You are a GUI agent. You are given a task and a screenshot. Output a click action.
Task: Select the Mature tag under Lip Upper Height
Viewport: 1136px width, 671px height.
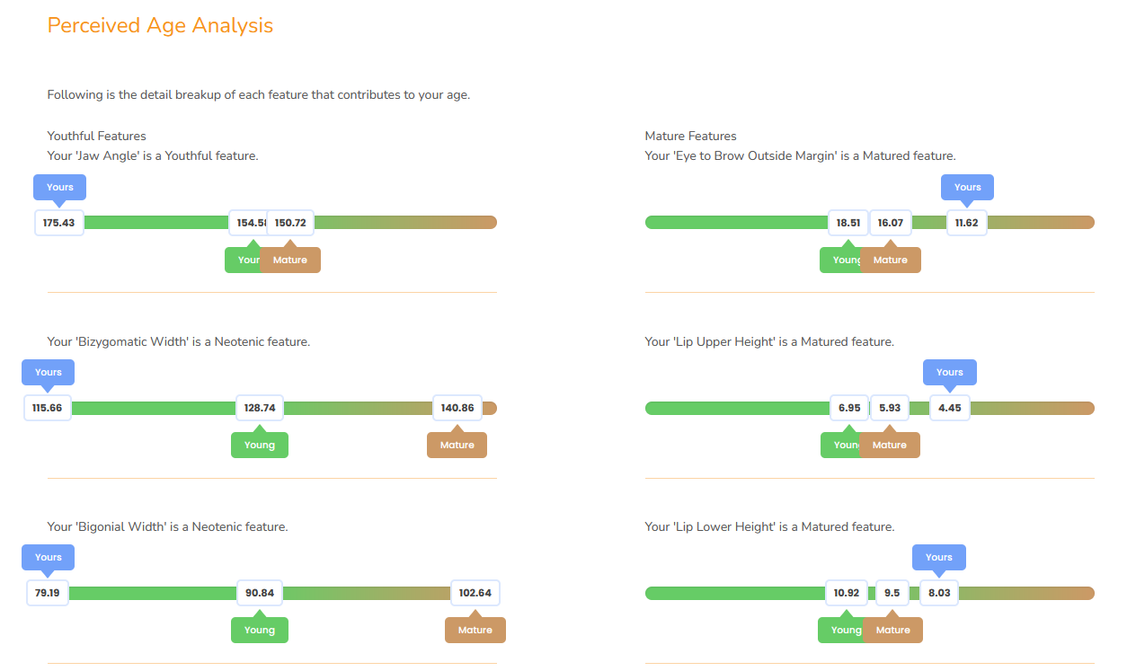coord(890,445)
